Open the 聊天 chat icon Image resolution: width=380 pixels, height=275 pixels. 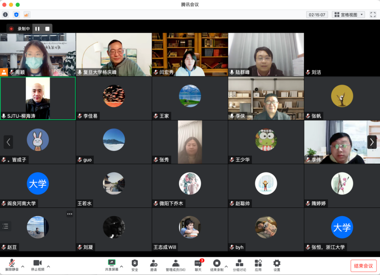click(x=198, y=265)
